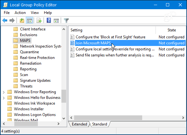187x135 pixels.
Task: Click the Windows Installer folder icon
Action: 10,109
